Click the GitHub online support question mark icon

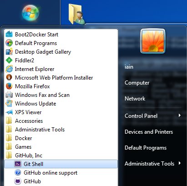[18, 173]
